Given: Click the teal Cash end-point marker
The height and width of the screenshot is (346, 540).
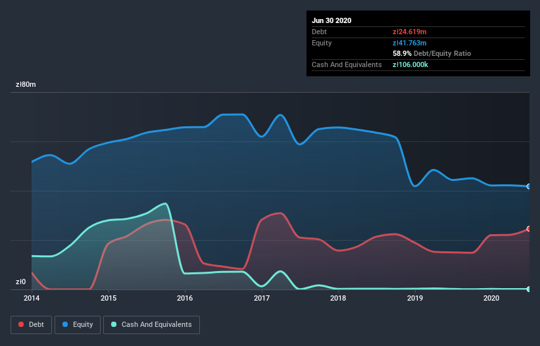Looking at the screenshot, I should (x=529, y=289).
